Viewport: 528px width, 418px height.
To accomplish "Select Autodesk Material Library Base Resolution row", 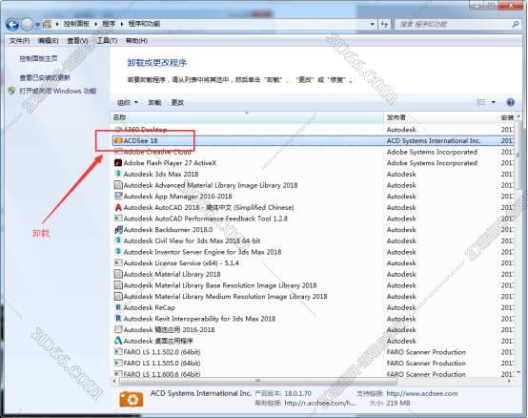I will point(314,285).
